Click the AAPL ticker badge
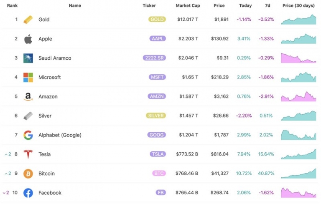 click(158, 39)
